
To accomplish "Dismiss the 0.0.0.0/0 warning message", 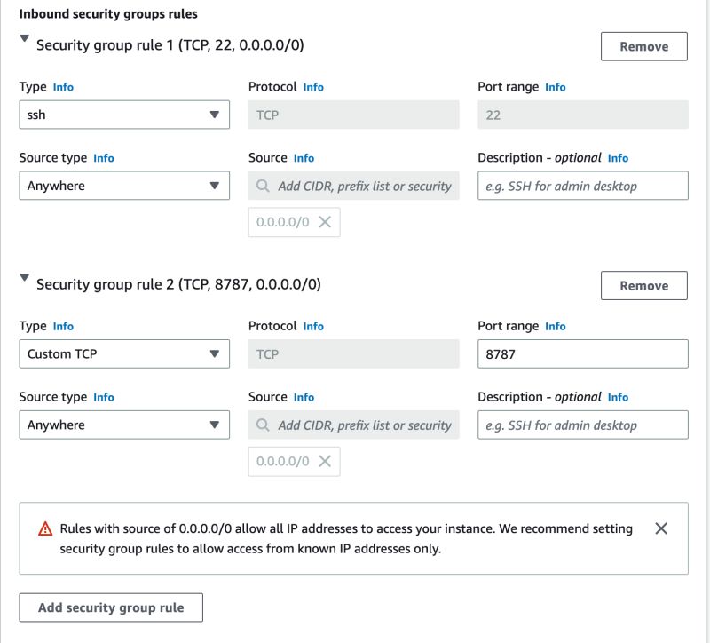I will pos(661,528).
